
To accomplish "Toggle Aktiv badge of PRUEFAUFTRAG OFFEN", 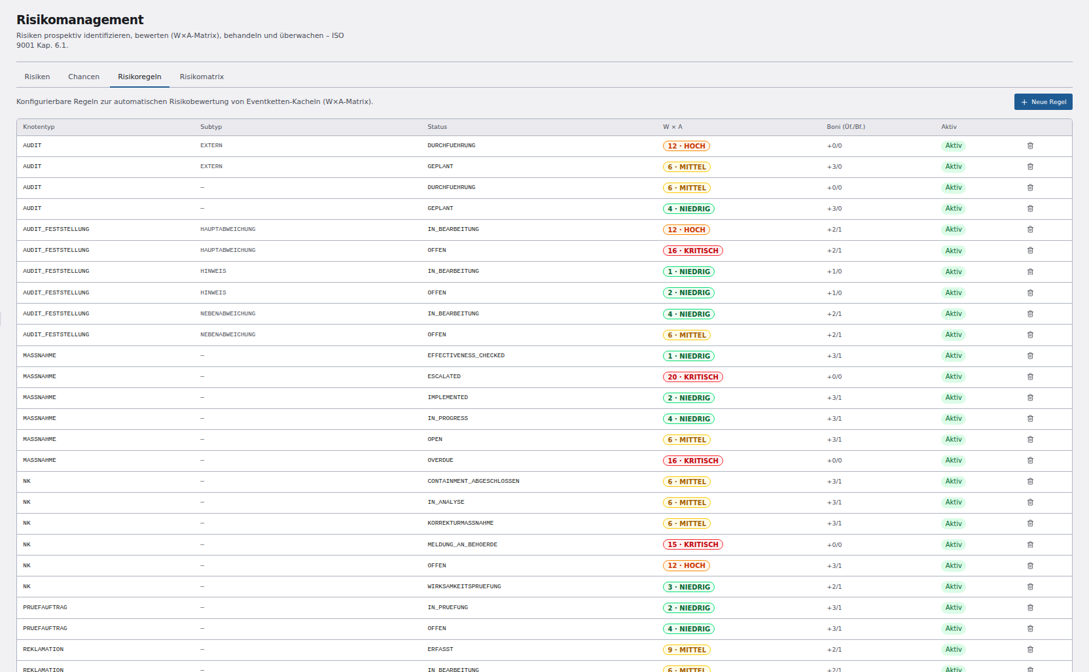I will tap(954, 629).
